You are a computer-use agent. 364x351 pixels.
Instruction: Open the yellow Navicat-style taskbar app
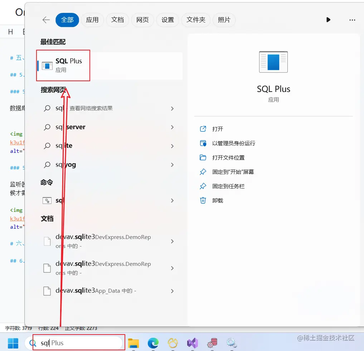[x=173, y=343]
